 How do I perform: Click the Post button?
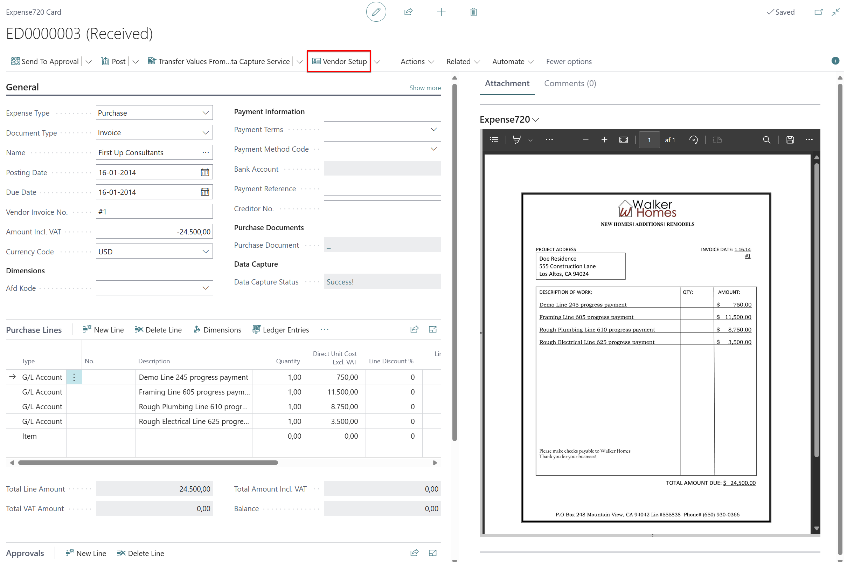(113, 61)
